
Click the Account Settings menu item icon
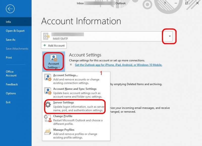coord(48,78)
